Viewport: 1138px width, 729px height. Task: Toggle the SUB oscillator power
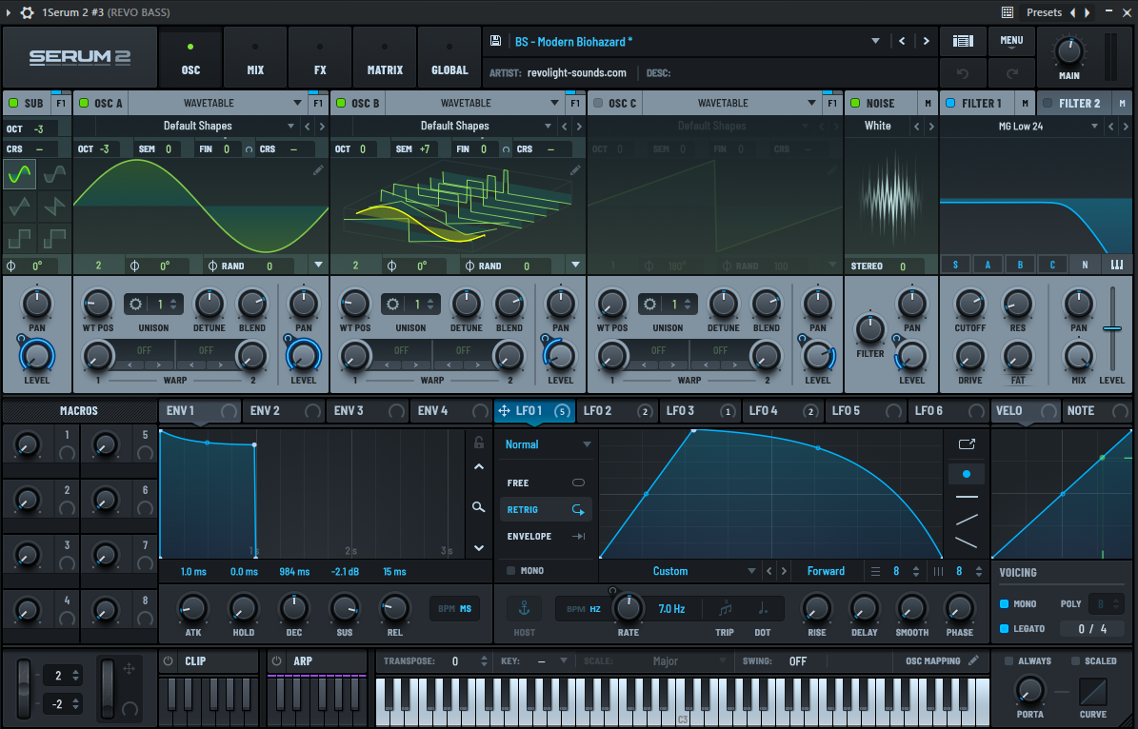click(x=13, y=103)
